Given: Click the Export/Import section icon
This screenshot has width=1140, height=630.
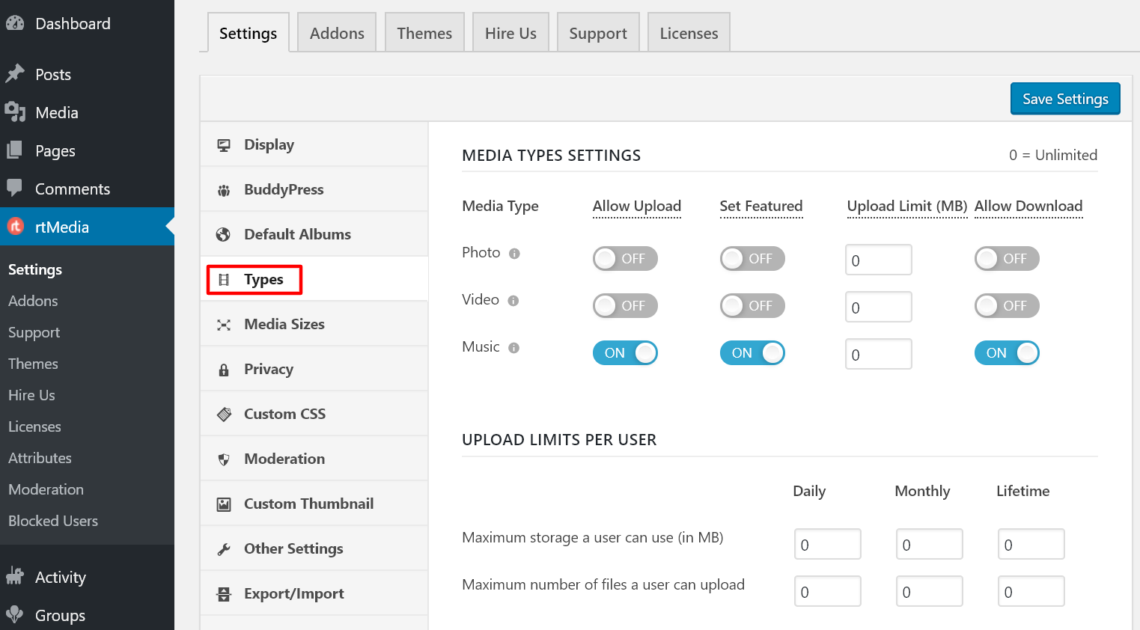Looking at the screenshot, I should click(223, 593).
